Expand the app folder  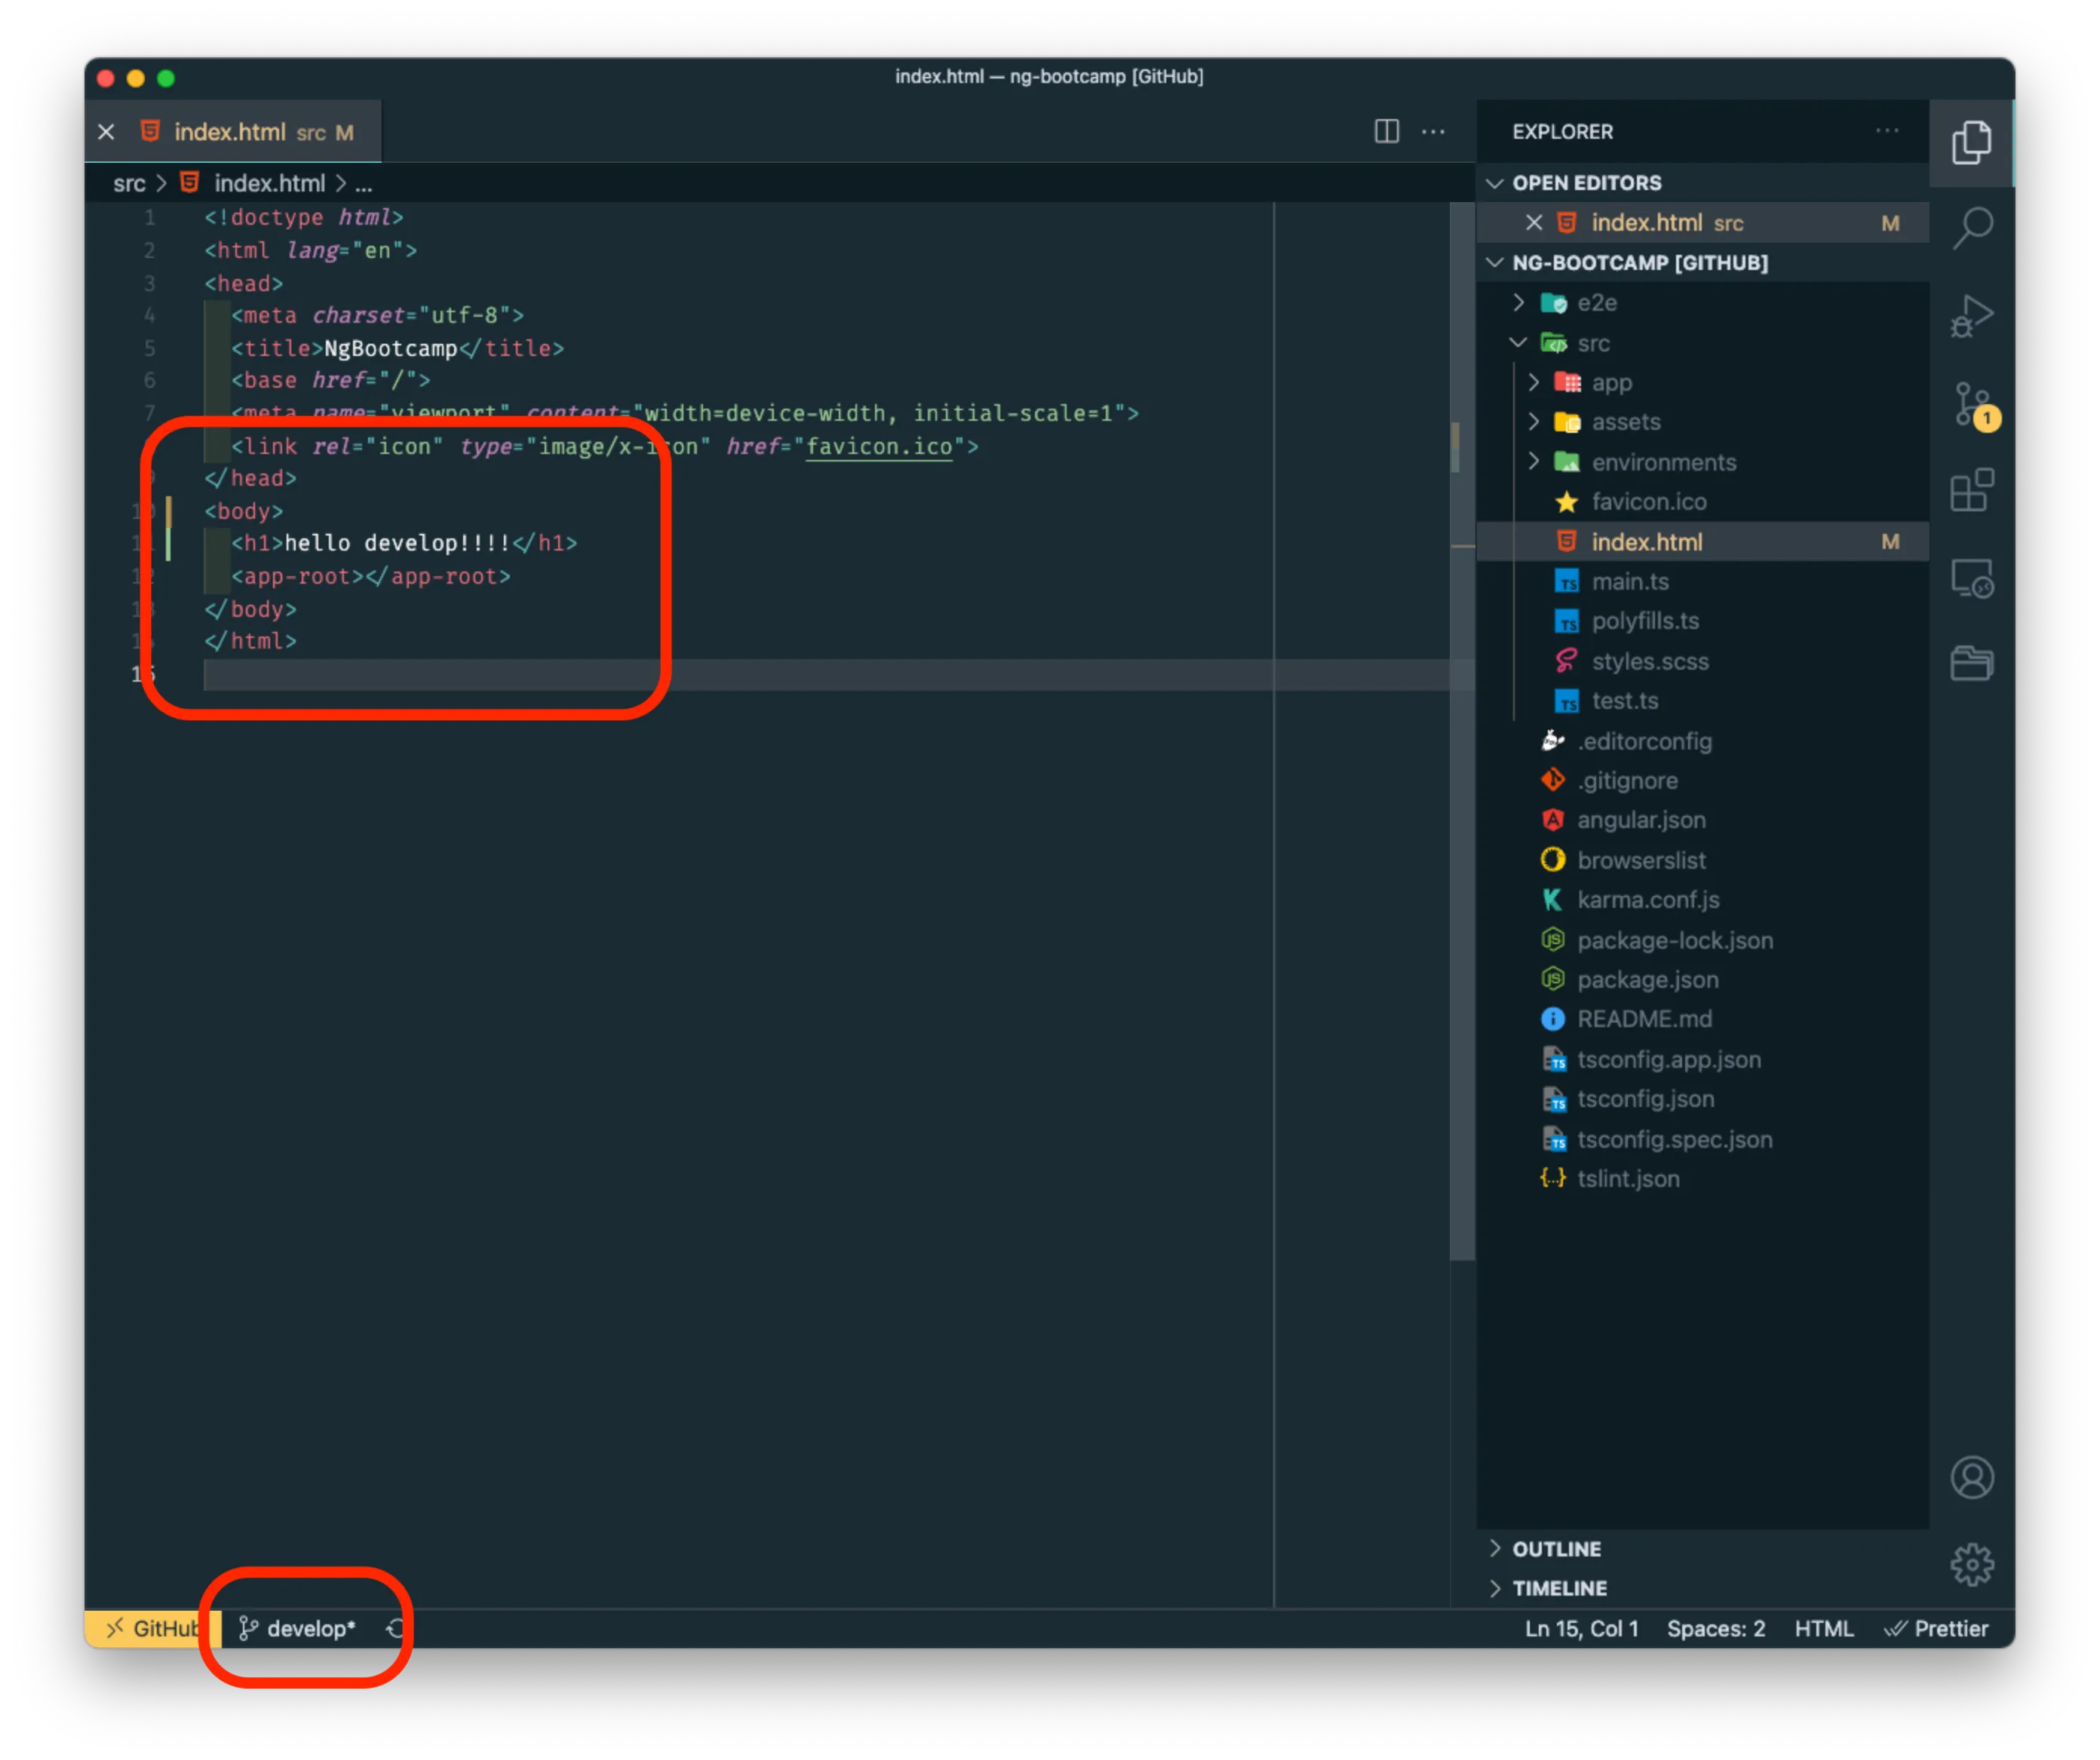coord(1702,383)
